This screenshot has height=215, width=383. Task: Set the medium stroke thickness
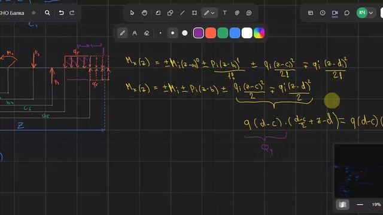172,33
